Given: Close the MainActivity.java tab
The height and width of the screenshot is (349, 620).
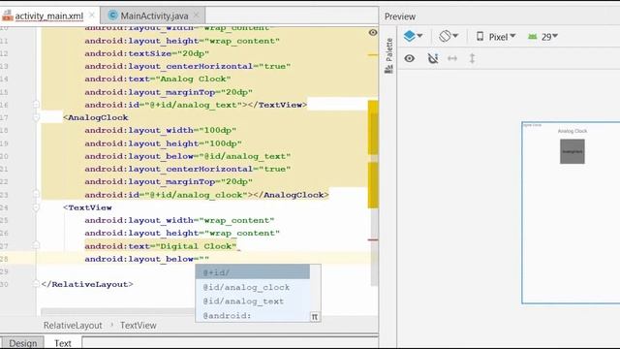Looking at the screenshot, I should pyautogui.click(x=196, y=16).
